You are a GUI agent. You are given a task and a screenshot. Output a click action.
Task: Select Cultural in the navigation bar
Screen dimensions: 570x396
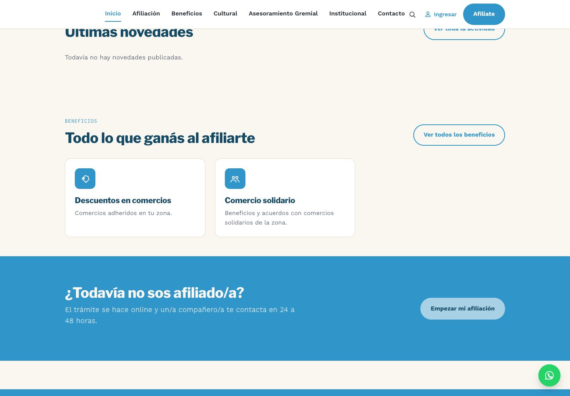[225, 13]
